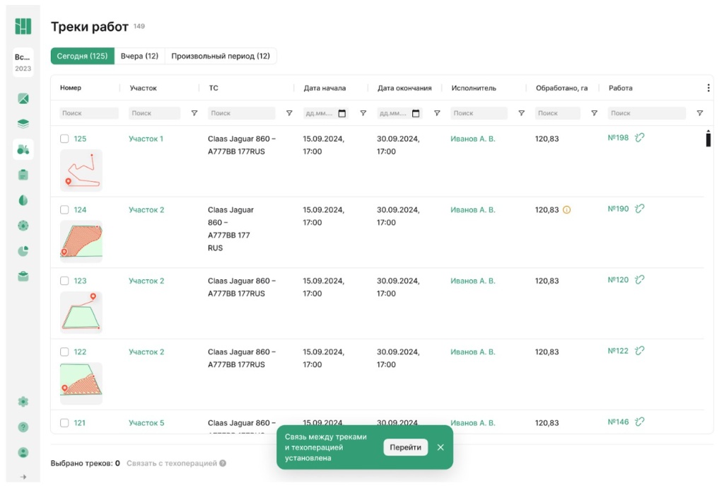Open the user profile sidebar icon

coord(23,453)
